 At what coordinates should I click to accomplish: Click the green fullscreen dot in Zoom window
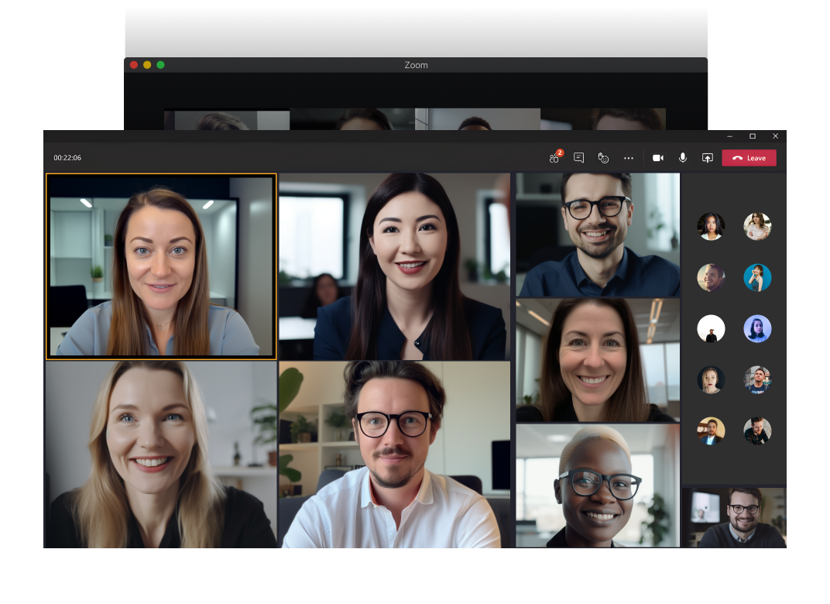coord(160,64)
